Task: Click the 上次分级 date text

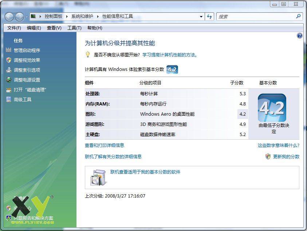Action: point(115,196)
